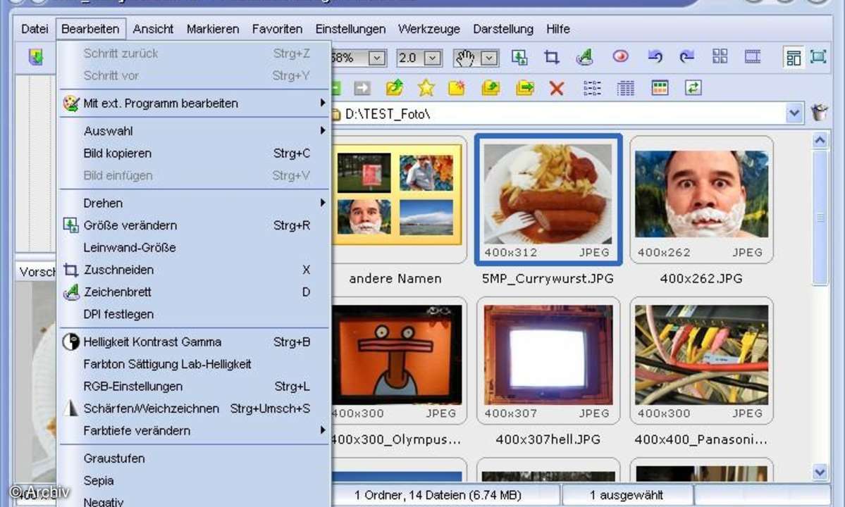Rotate image right using the toolbar icon
This screenshot has height=507, width=845.
pyautogui.click(x=686, y=57)
